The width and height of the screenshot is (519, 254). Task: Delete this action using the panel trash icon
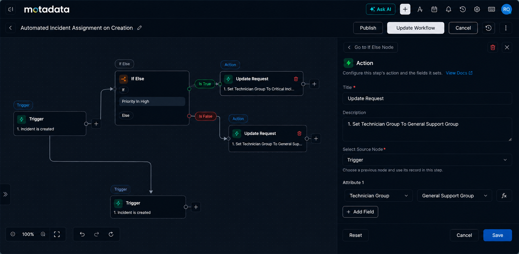coord(493,47)
